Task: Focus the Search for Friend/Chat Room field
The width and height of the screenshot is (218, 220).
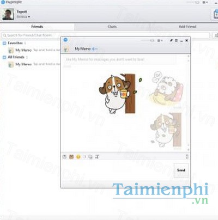Action: coord(106,35)
